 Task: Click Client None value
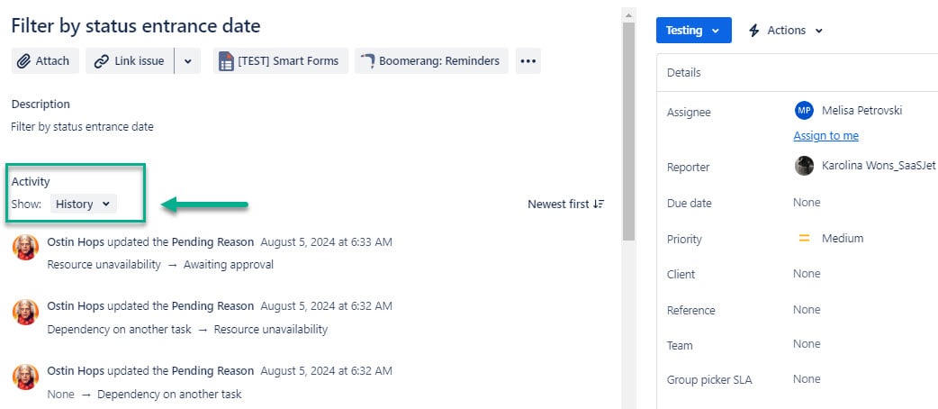click(x=807, y=274)
